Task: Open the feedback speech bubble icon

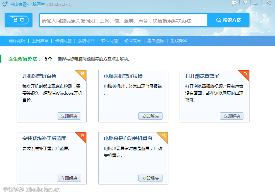Action: 234,3
